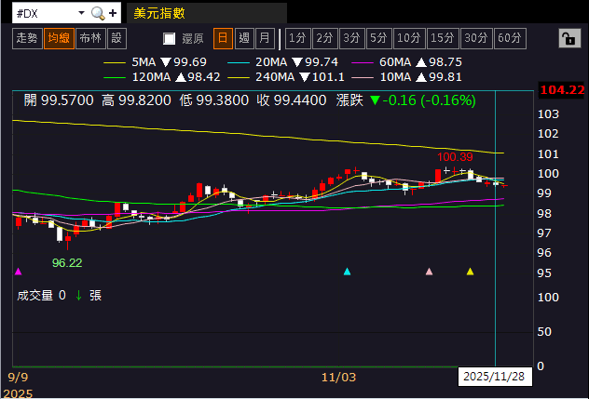Image resolution: width=589 pixels, height=399 pixels.
Task: Click the 120MA value 98.42
Action: click(x=203, y=77)
